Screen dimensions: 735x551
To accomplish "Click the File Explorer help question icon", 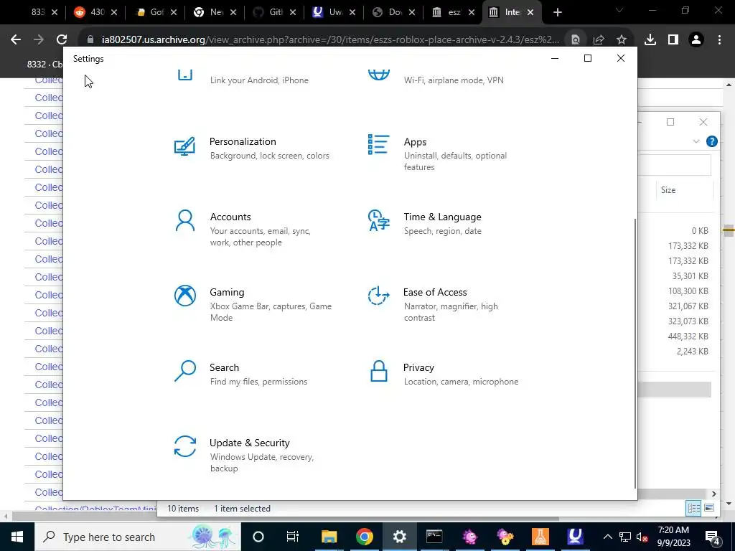I will (x=711, y=141).
